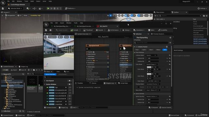Click the Import button in Content Browser

coord(14,70)
